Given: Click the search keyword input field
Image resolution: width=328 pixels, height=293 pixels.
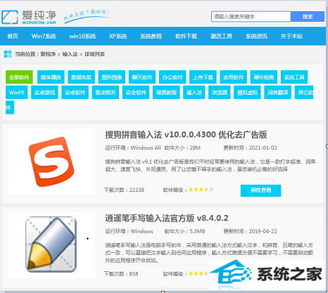Looking at the screenshot, I should click(251, 17).
